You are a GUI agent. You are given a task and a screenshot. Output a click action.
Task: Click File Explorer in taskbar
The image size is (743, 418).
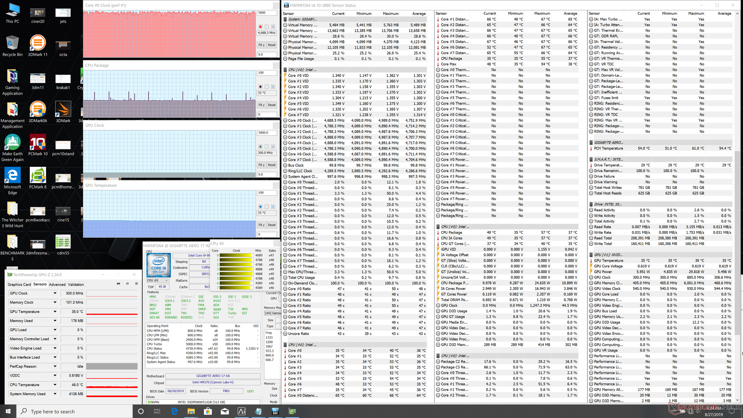(x=191, y=411)
